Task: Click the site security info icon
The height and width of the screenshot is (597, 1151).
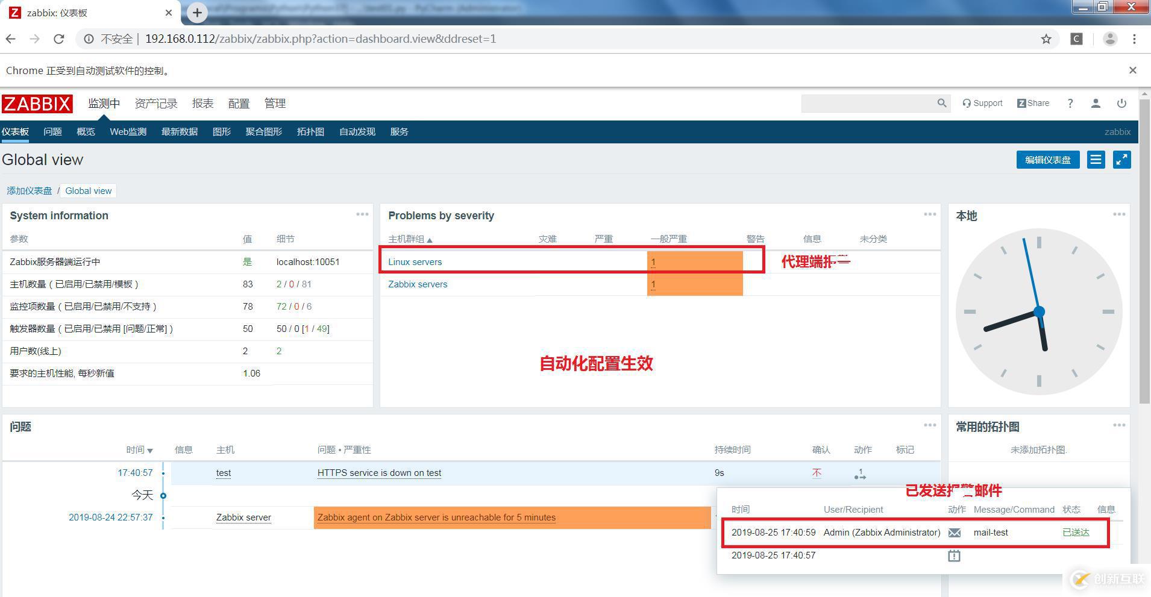Action: pos(89,39)
